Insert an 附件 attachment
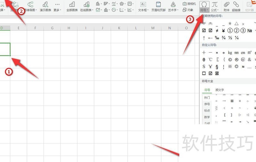Screen dimensions: 256x162 227,6
